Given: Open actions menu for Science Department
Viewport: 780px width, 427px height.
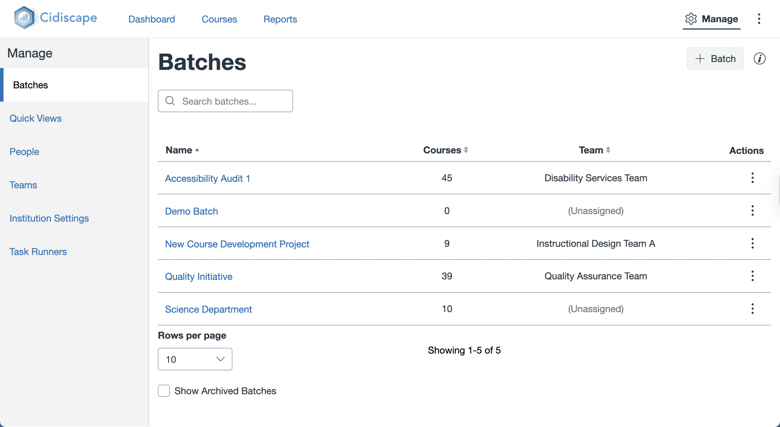Looking at the screenshot, I should [752, 309].
